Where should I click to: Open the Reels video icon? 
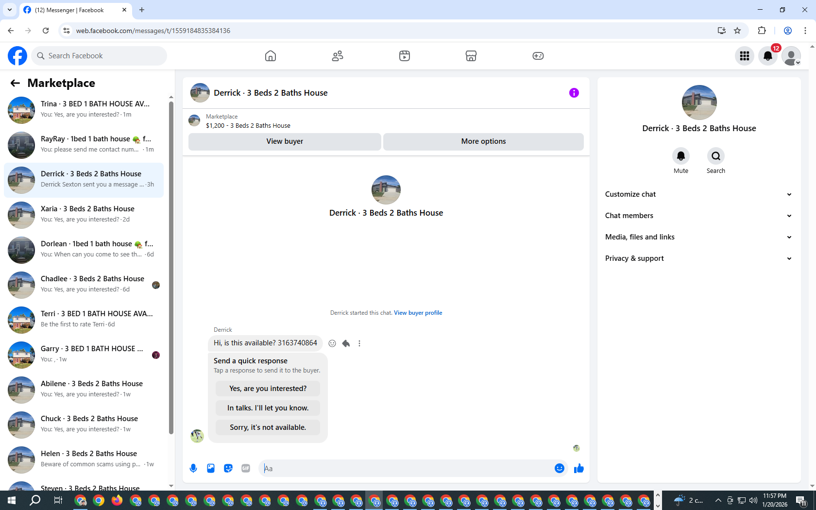point(405,56)
